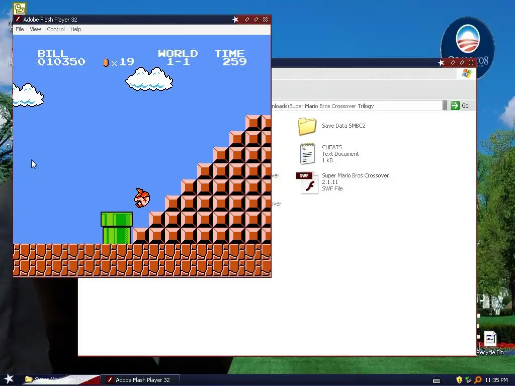Viewport: 515px width, 386px height.
Task: Click the jumping Bill character sprite
Action: pos(141,198)
